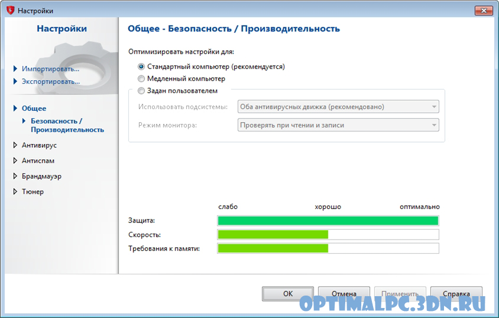Screen dimensions: 499x318
Task: Click the Настройки sidebar heading
Action: (x=61, y=28)
